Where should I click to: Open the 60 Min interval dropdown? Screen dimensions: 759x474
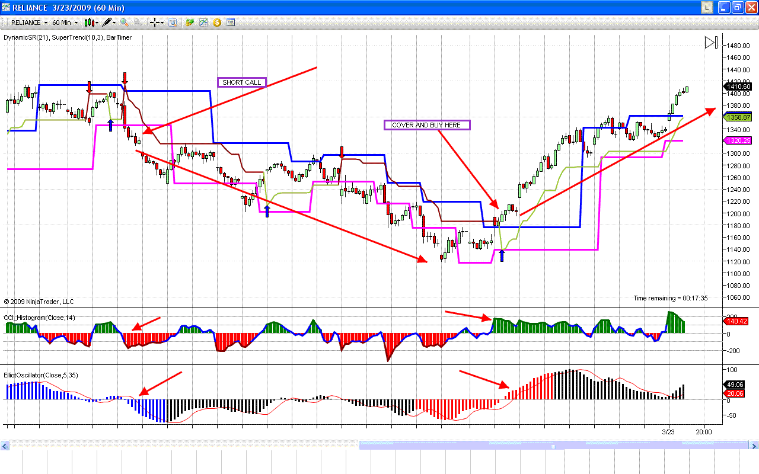(x=65, y=23)
